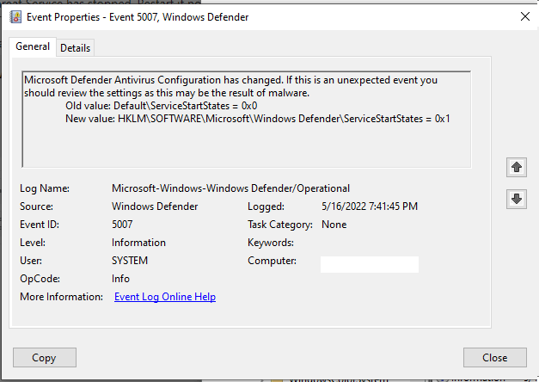The height and width of the screenshot is (382, 539).
Task: Open Event Log Online Help link
Action: (x=165, y=297)
